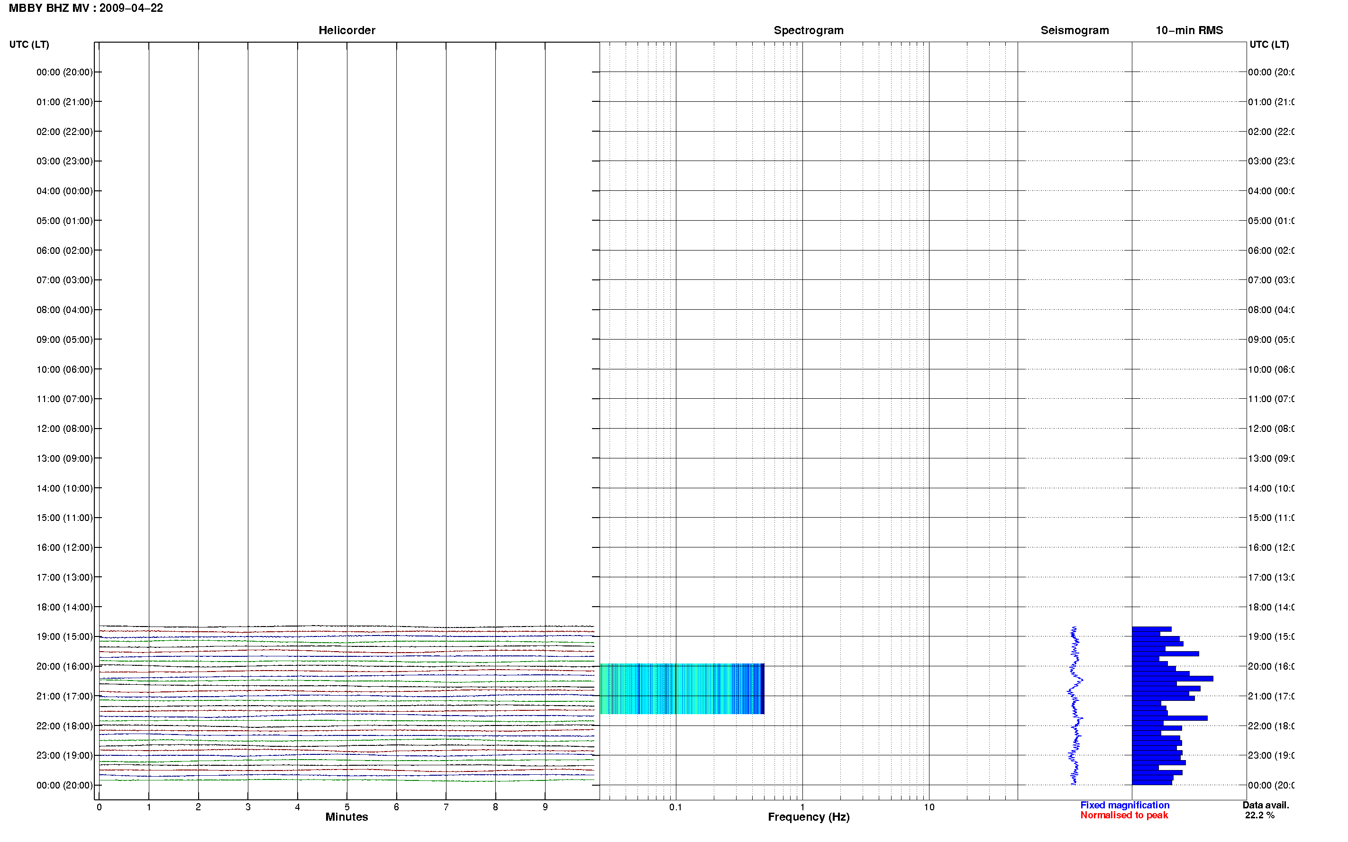Image resolution: width=1348 pixels, height=842 pixels.
Task: Select the 'Seismogram' panel heading
Action: (x=1075, y=31)
